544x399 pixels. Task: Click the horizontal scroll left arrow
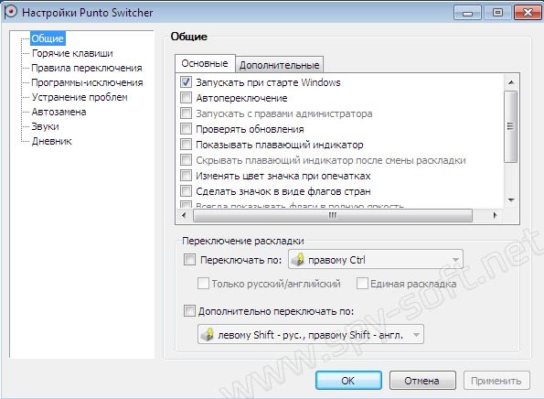[184, 215]
